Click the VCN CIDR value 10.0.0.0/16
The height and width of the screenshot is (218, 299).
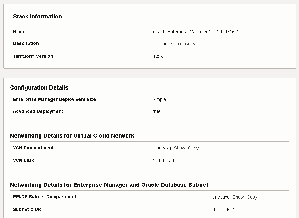[x=164, y=161]
